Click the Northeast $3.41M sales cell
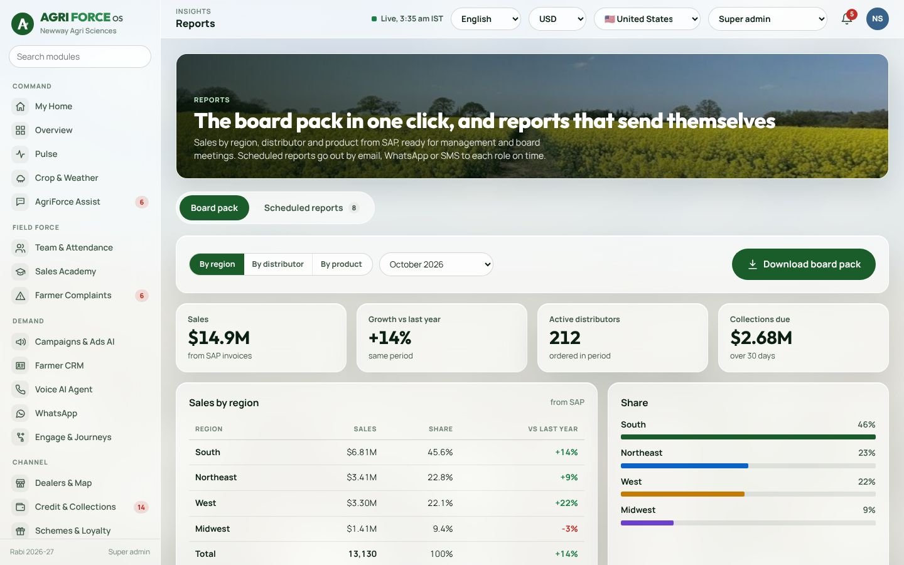Image resolution: width=904 pixels, height=565 pixels. pos(362,478)
